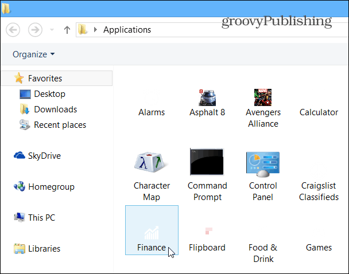Viewport: 349px width, 274px height.
Task: Select the Flipboard app icon
Action: (208, 231)
